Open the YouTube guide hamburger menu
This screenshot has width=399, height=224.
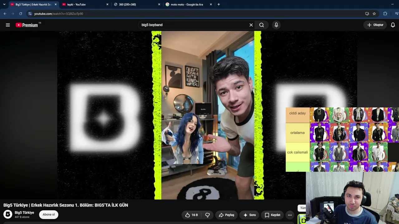click(8, 25)
